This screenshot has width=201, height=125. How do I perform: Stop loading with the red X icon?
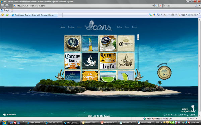click(160, 6)
